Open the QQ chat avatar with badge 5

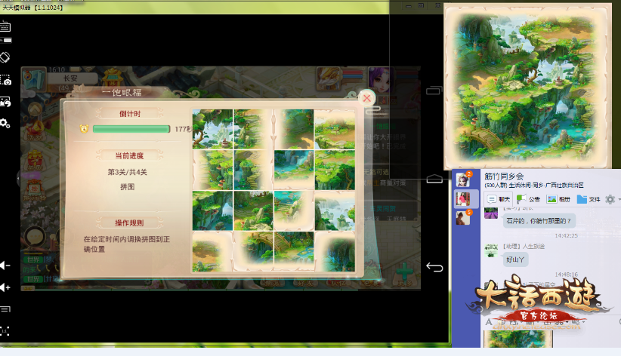coord(463,217)
